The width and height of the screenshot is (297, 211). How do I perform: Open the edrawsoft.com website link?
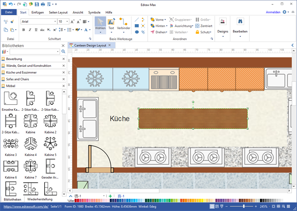point(26,206)
